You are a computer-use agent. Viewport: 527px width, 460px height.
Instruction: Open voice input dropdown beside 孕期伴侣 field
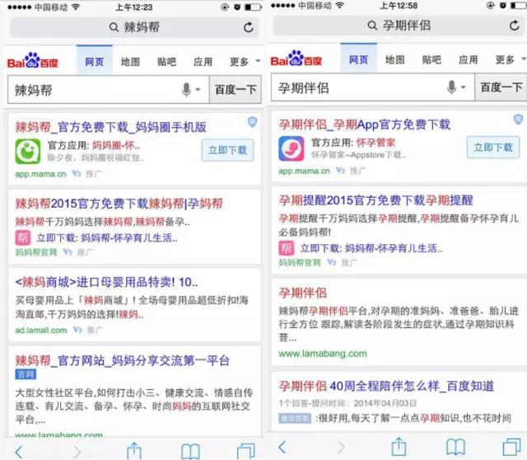[x=455, y=87]
